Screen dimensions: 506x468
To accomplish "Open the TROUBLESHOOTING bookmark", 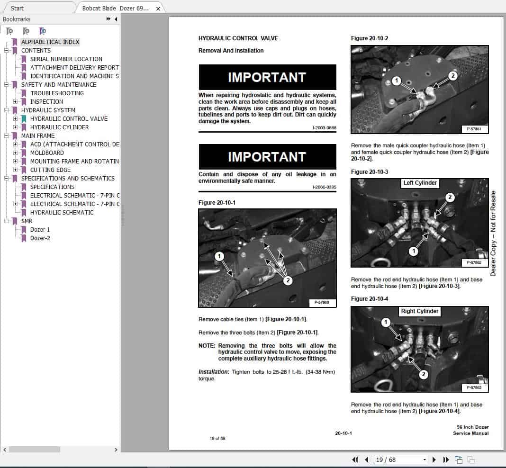I will tap(57, 93).
